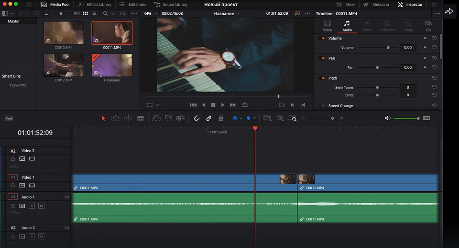The width and height of the screenshot is (459, 248).
Task: Click the Detail Zoom icon
Action: pos(280,118)
